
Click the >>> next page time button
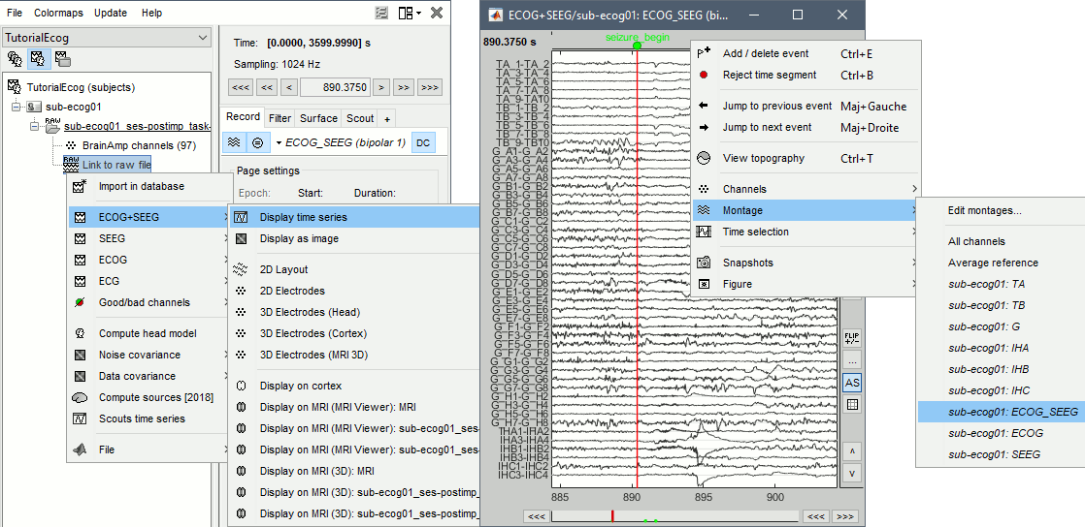pyautogui.click(x=429, y=87)
